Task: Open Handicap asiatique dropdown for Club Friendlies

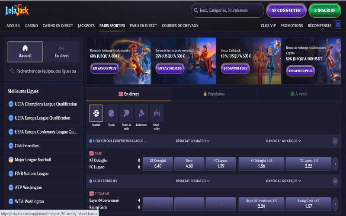Action: (283, 181)
